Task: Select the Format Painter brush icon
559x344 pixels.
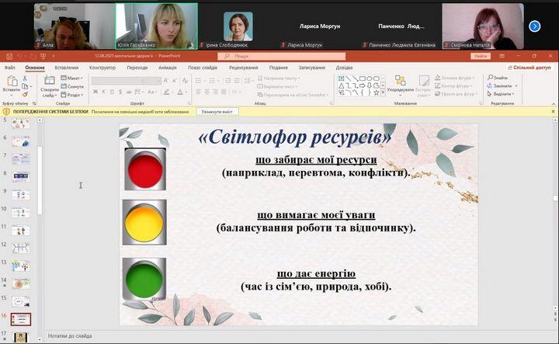Action: pyautogui.click(x=25, y=95)
